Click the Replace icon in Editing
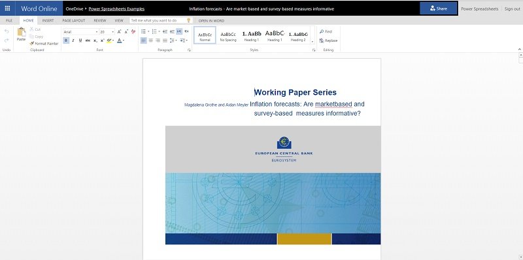523x260 pixels. coord(322,41)
